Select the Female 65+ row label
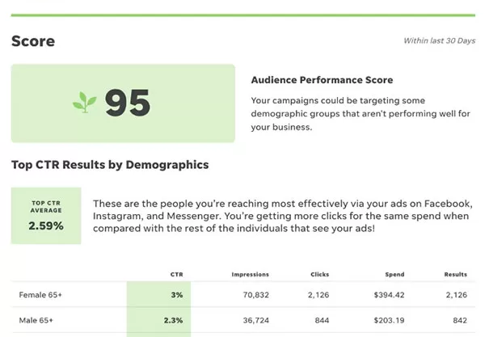 click(40, 295)
